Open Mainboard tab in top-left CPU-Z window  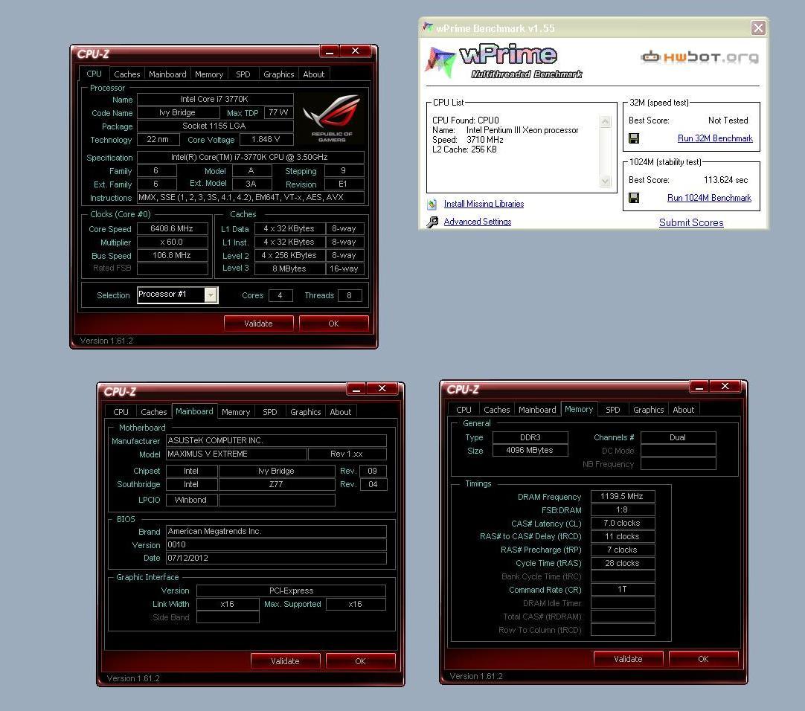tap(167, 74)
